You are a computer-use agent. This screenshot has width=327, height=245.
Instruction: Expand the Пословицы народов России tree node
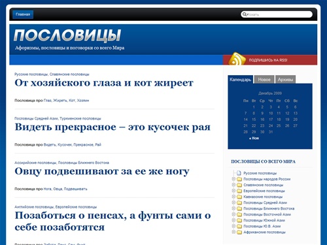[233, 179]
